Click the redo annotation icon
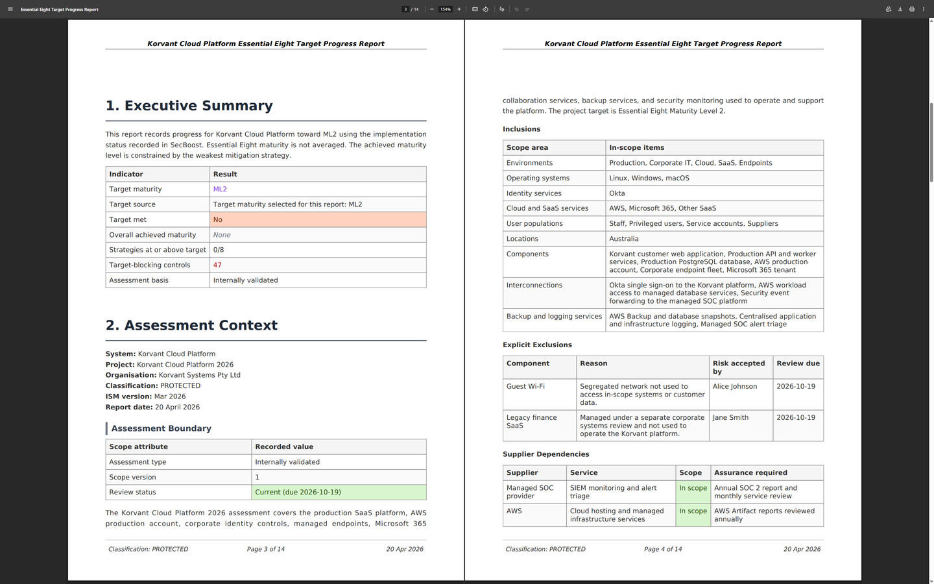The width and height of the screenshot is (934, 584). coord(527,9)
